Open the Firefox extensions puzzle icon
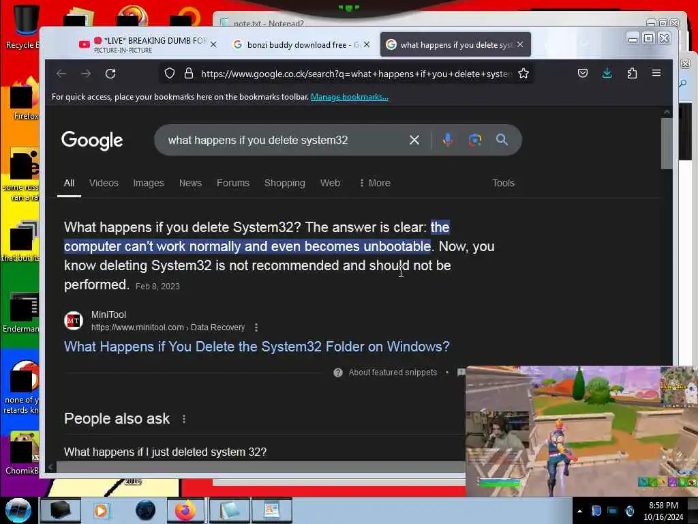 click(632, 73)
